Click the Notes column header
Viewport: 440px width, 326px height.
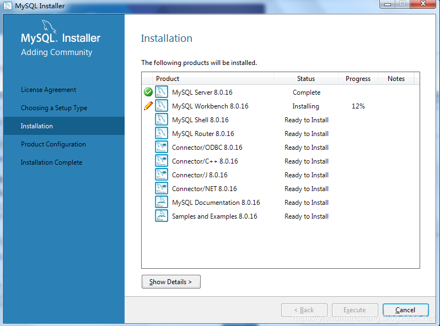click(396, 79)
